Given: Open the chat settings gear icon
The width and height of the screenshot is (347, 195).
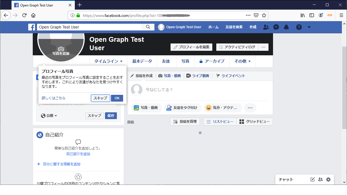Looking at the screenshot, I should [328, 179].
